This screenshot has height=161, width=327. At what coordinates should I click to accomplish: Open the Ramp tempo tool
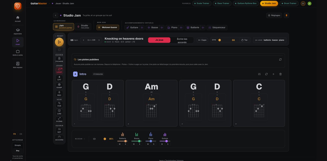click(x=59, y=86)
